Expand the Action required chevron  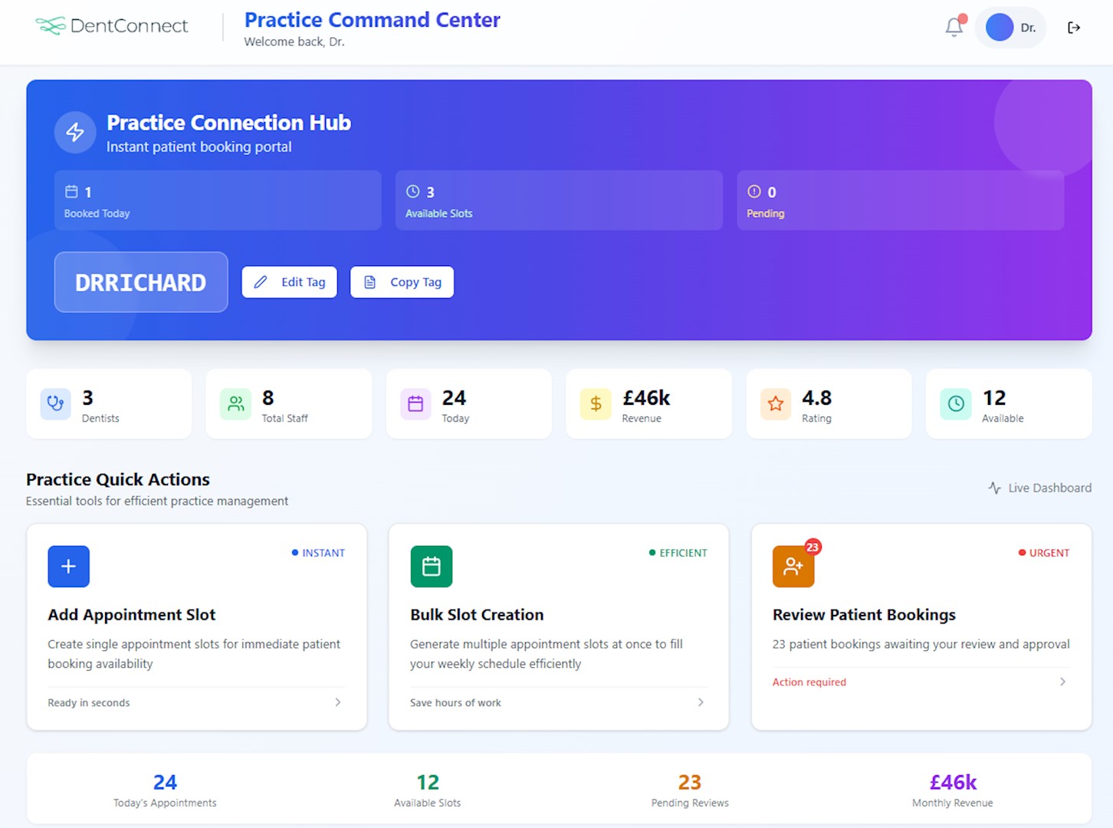point(1062,682)
